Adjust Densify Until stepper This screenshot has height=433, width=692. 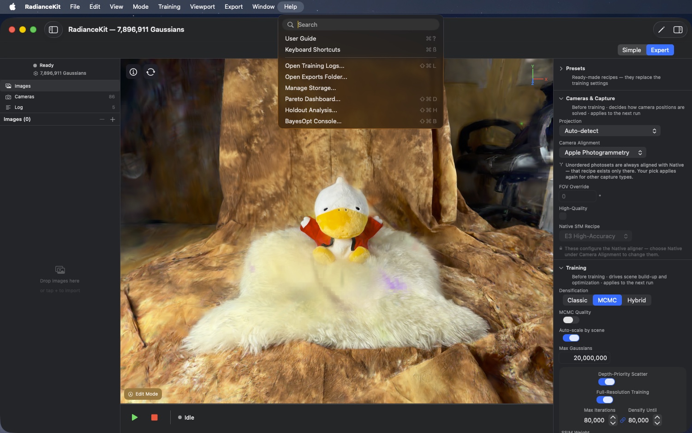tap(657, 420)
